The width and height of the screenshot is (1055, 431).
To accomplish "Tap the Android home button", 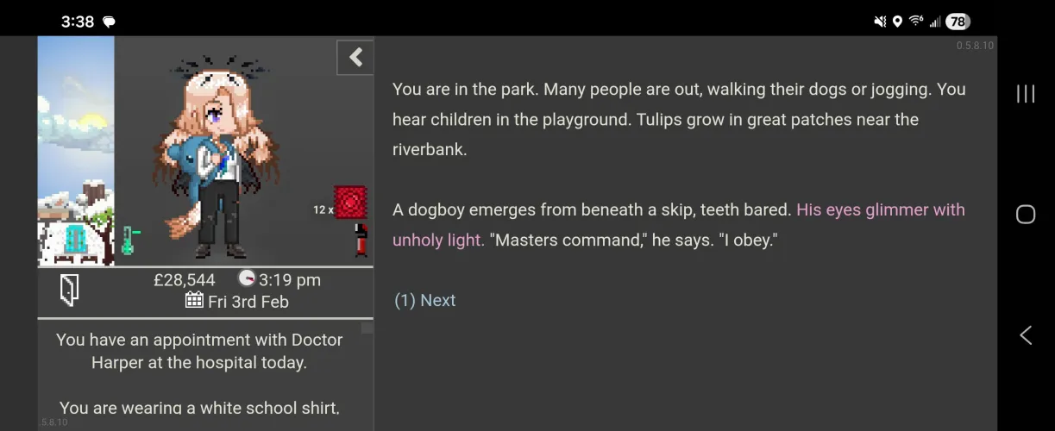I will click(1025, 214).
